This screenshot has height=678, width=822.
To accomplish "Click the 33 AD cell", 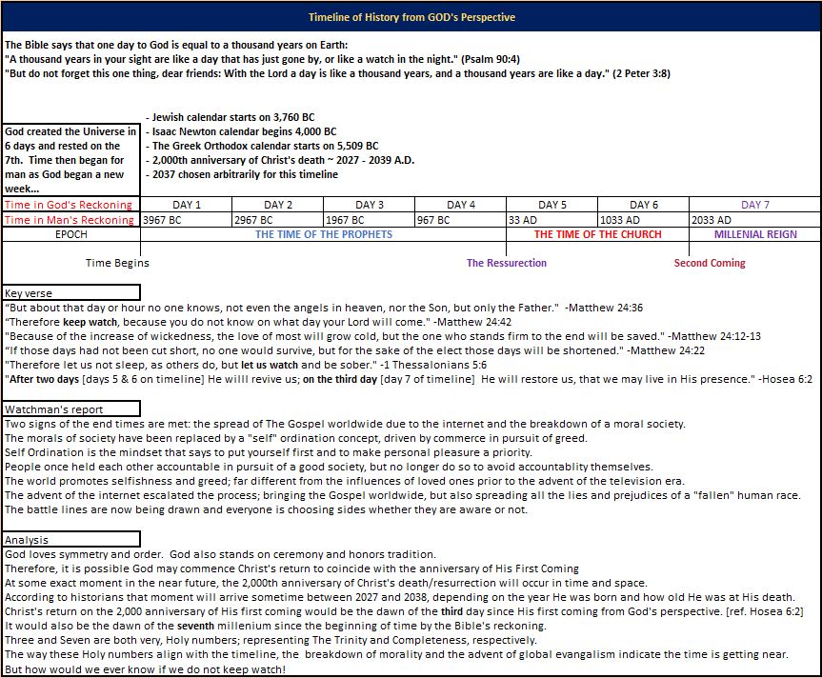I will click(x=551, y=220).
